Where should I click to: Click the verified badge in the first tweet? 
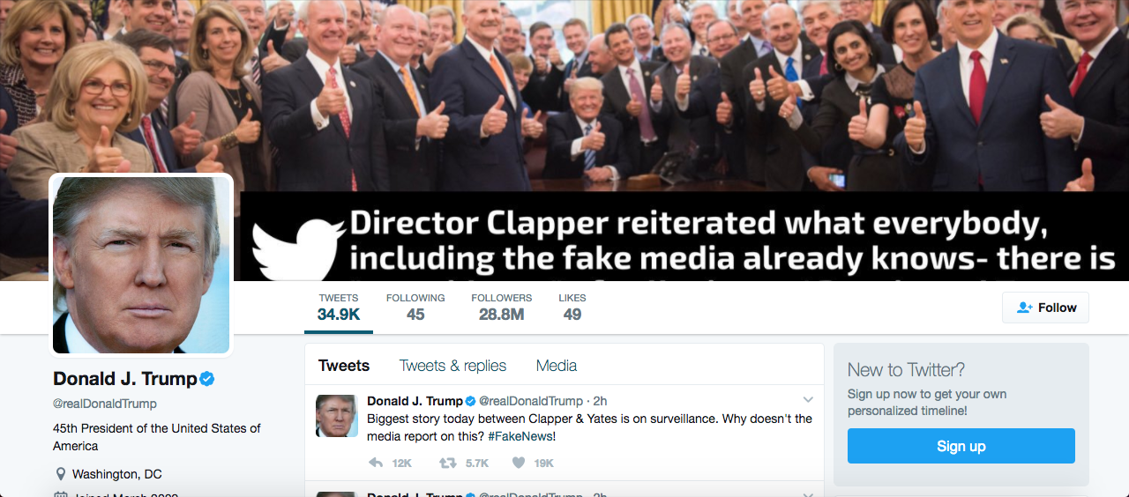(471, 402)
